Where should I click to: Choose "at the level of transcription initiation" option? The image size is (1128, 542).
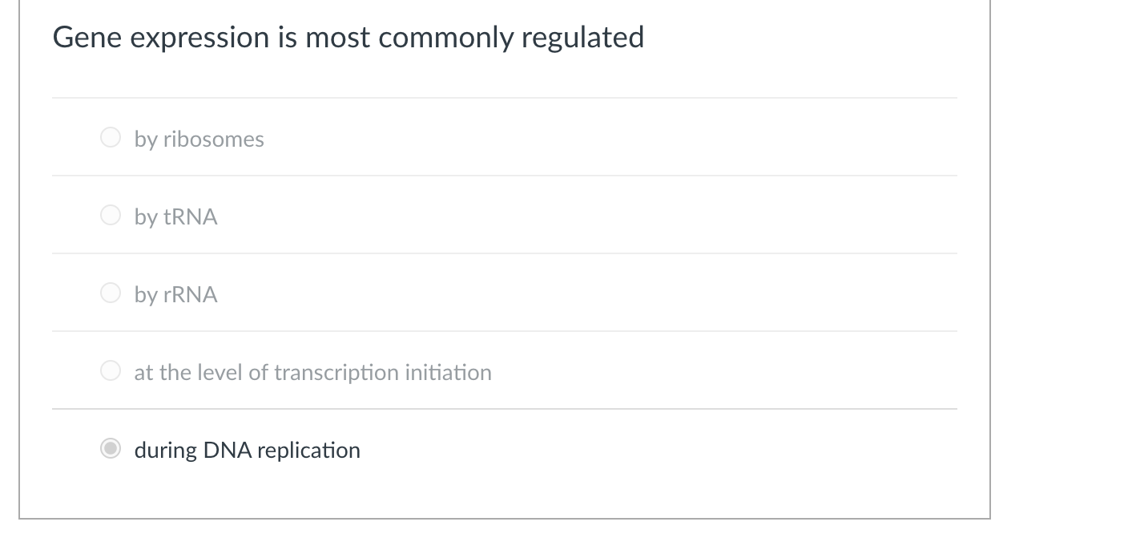[111, 370]
